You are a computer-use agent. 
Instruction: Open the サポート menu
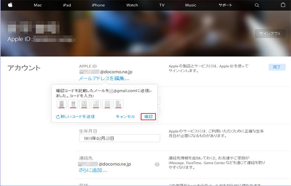pyautogui.click(x=225, y=5)
